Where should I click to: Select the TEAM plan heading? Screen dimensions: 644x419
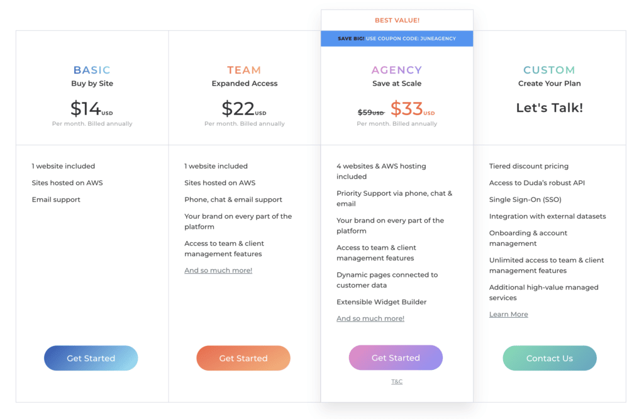point(244,70)
